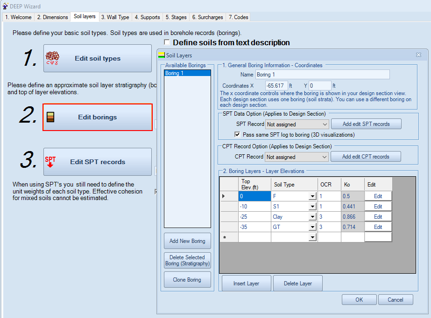The image size is (431, 318).
Task: Click Edit button in the GT layer row
Action: 378,227
